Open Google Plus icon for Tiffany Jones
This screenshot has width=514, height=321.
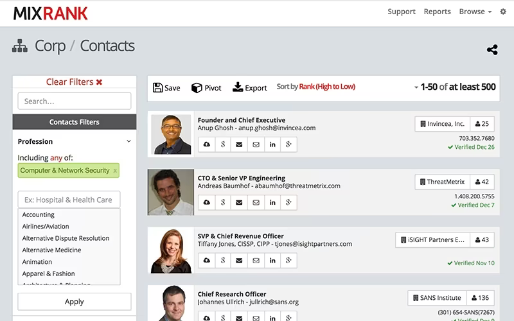288,261
